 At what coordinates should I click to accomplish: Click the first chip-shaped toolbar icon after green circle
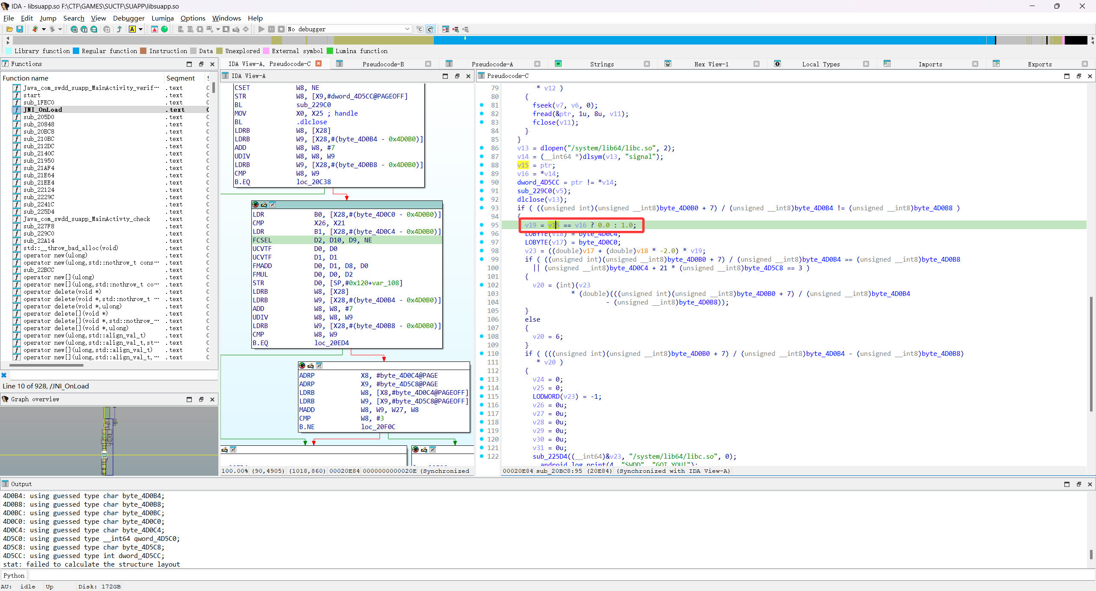[181, 29]
